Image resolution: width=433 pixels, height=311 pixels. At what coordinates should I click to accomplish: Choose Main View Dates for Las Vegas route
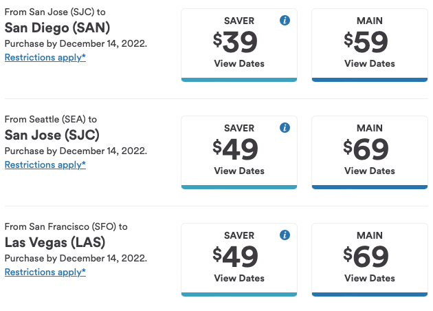click(370, 278)
